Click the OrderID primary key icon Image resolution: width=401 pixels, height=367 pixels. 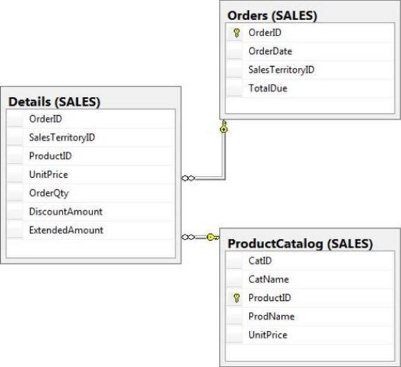pos(237,33)
